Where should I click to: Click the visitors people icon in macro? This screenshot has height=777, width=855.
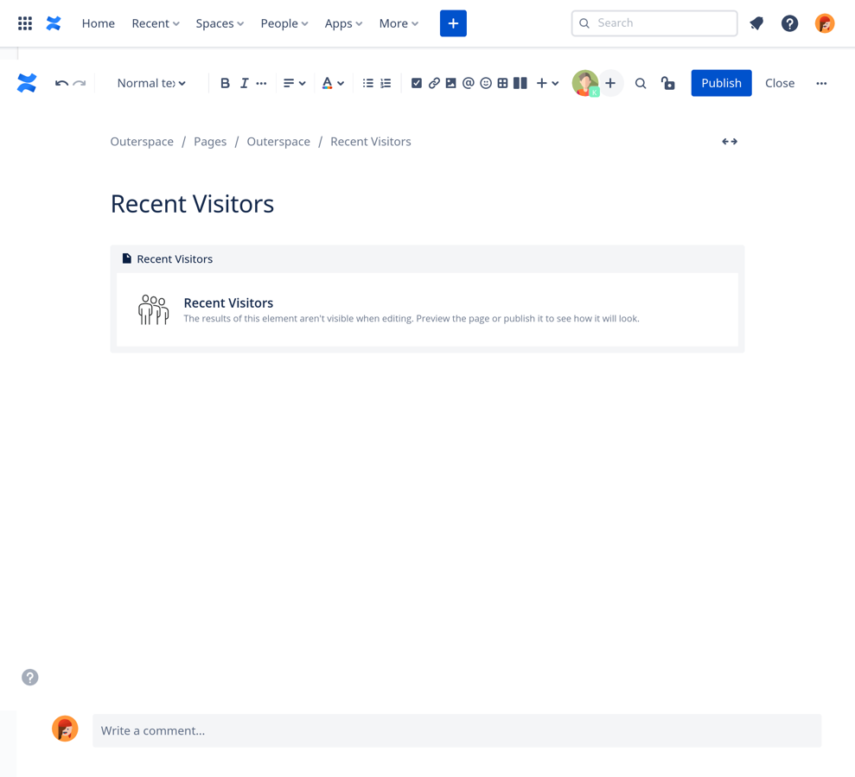tap(153, 309)
